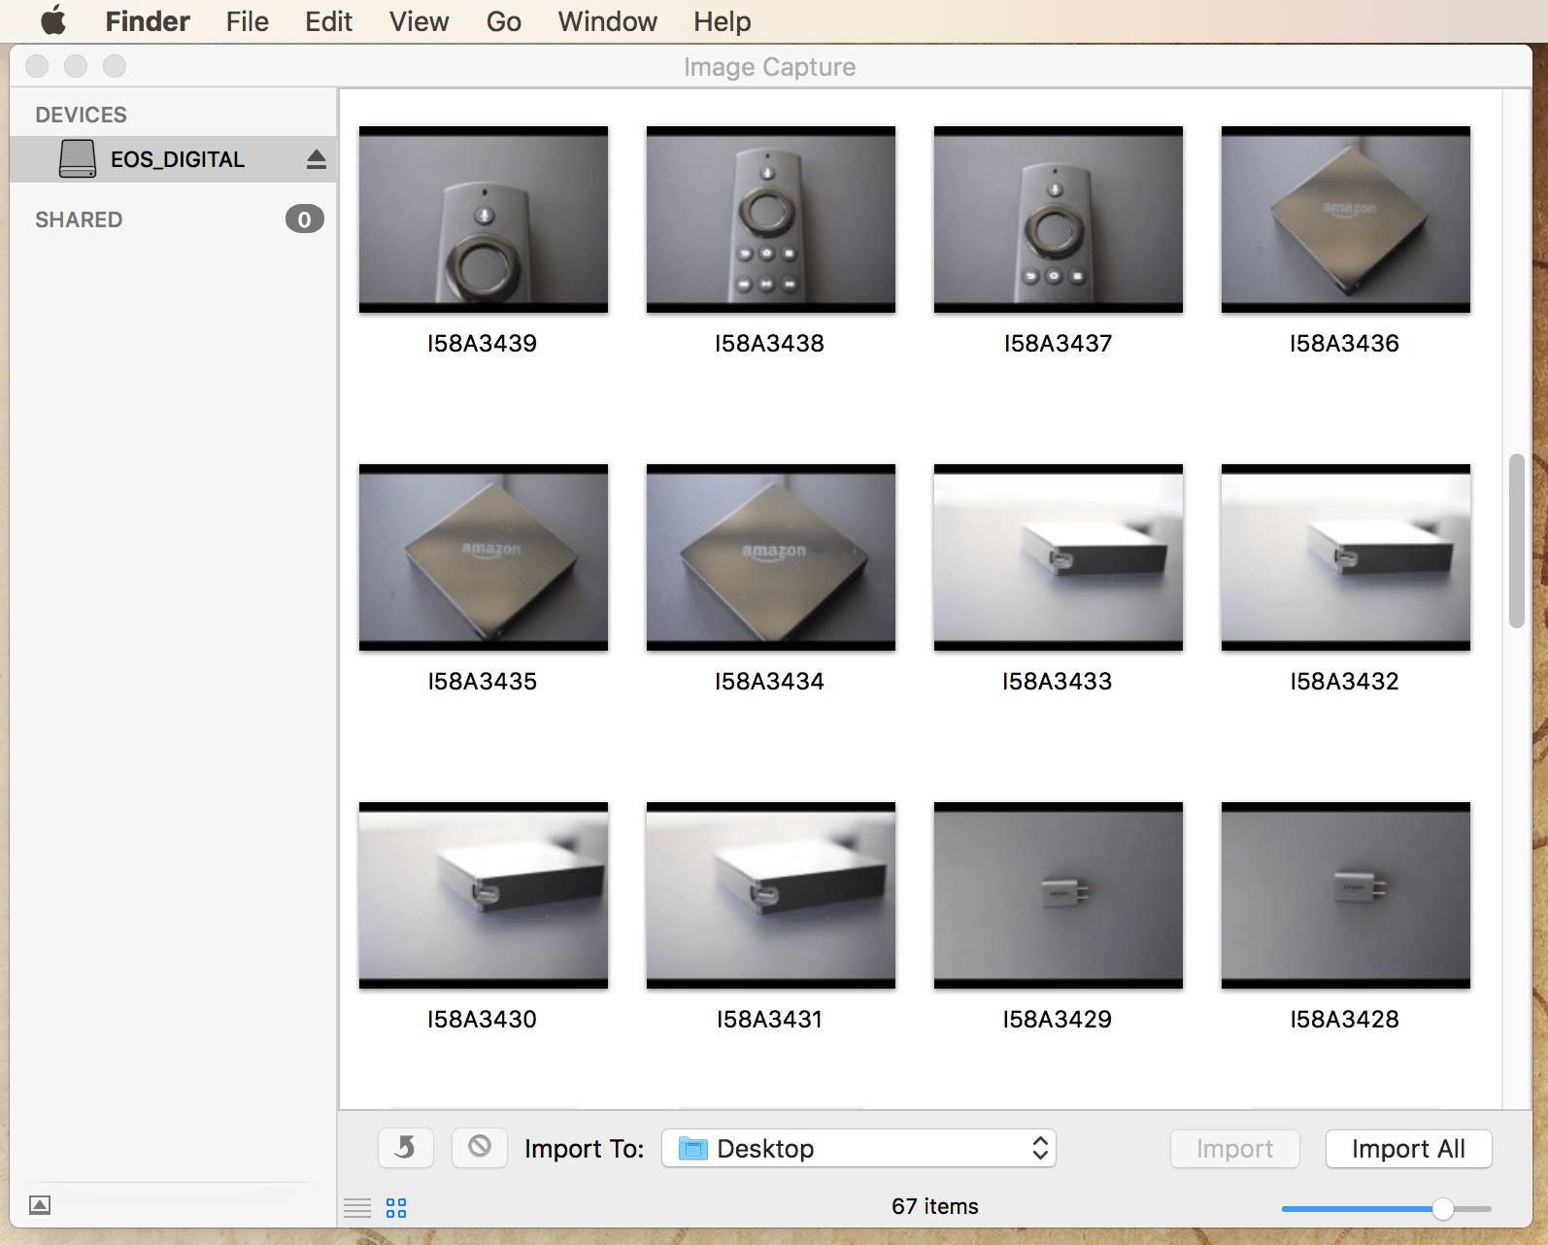The width and height of the screenshot is (1548, 1245).
Task: Open the Import To Desktop dropdown
Action: coord(858,1148)
